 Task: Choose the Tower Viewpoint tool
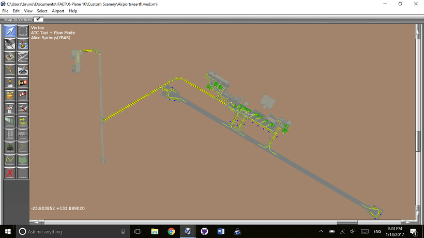pos(10,108)
